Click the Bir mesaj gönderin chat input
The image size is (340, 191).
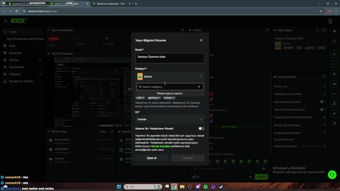(x=229, y=168)
